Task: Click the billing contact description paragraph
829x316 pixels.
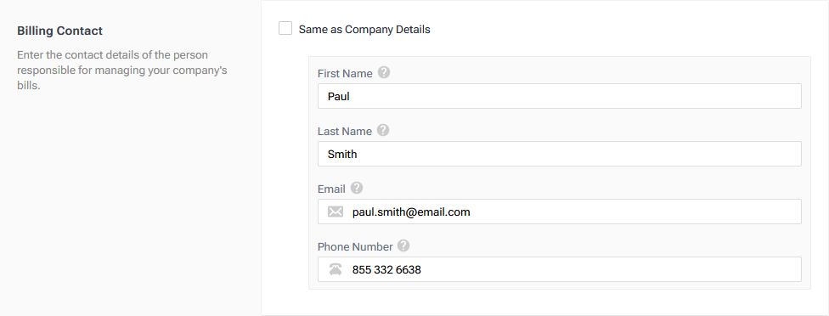Action: point(122,71)
